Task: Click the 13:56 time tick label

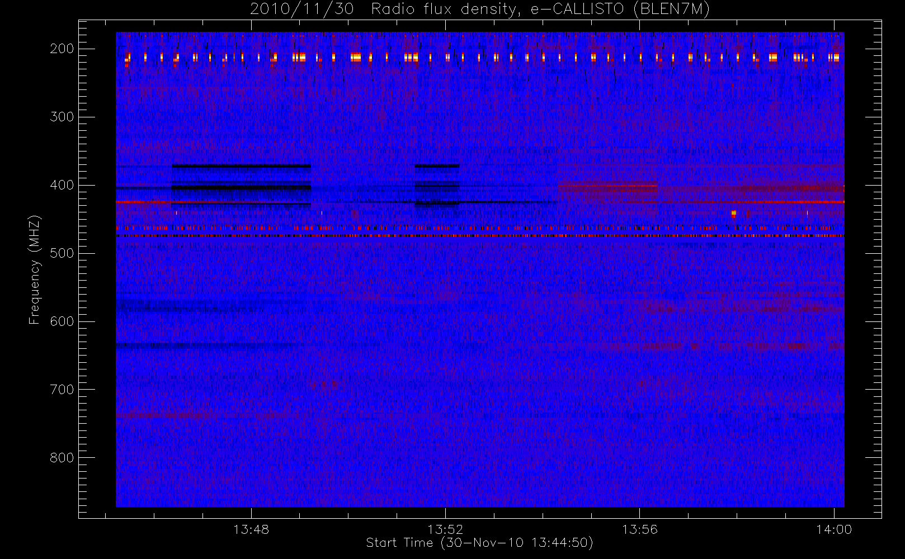Action: coord(639,529)
